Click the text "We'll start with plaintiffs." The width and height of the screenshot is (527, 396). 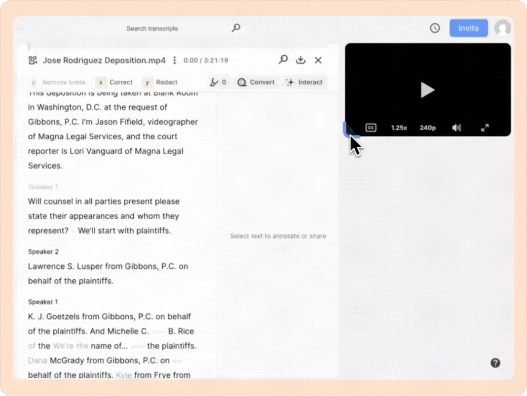124,231
